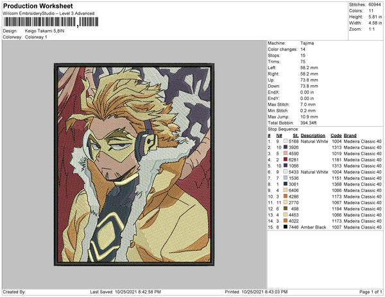Viewport: 385px width, 297px height.
Task: Select the purple swatch beside stitch count 3926
Action: pos(286,147)
